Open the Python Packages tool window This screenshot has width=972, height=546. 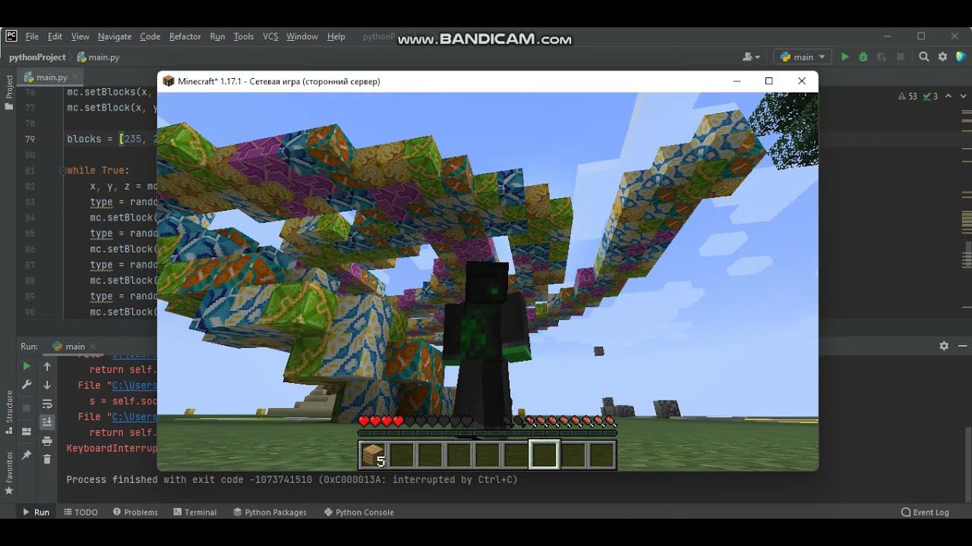(269, 512)
